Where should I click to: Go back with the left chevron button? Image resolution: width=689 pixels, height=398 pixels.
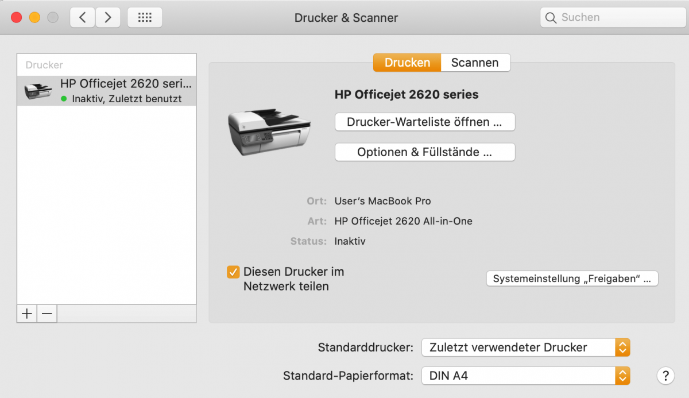point(83,17)
